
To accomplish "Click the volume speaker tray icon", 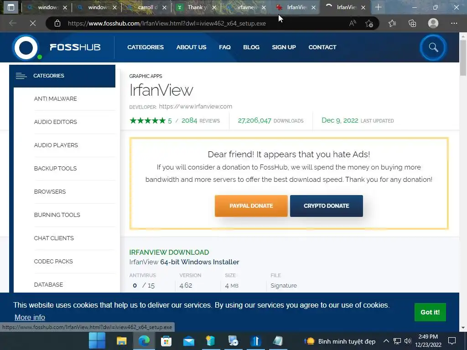I will coord(408,341).
